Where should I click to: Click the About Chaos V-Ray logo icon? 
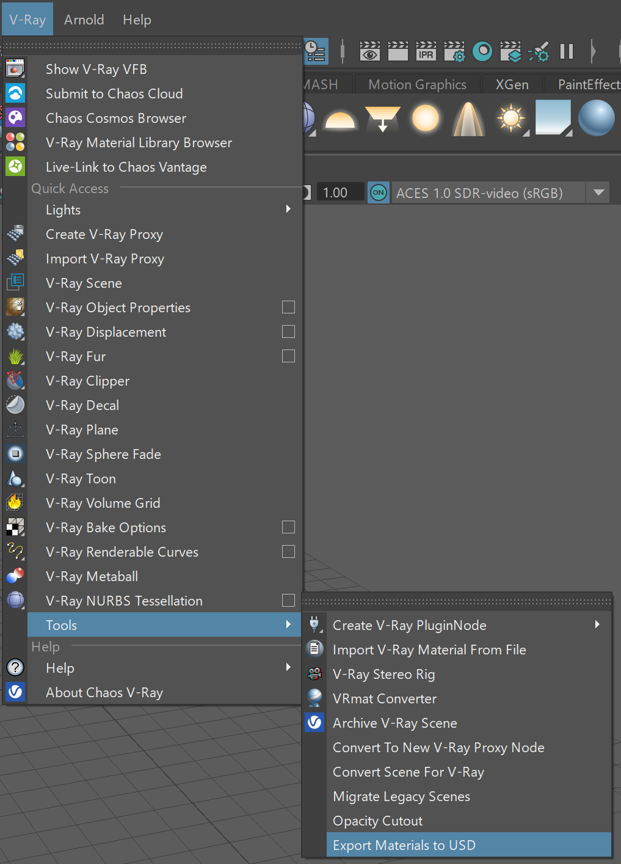[x=15, y=692]
